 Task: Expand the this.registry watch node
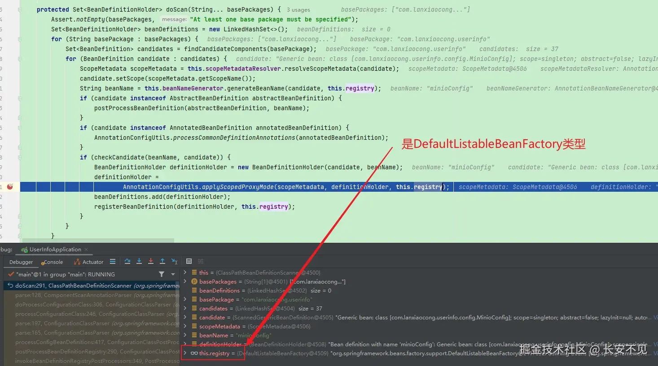click(x=185, y=353)
